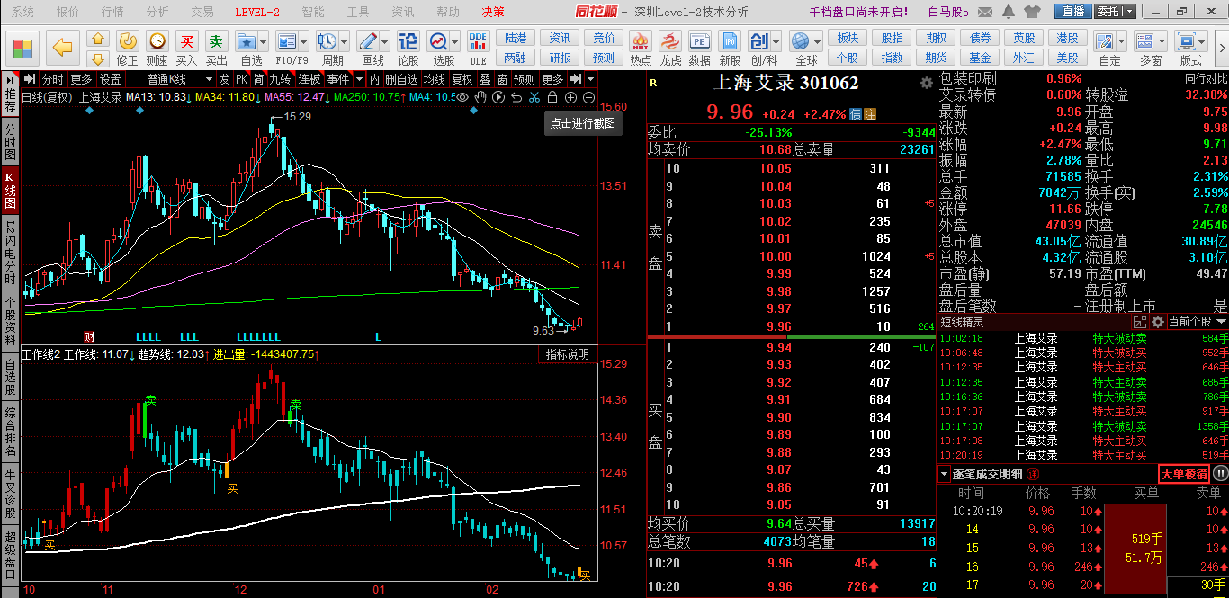The height and width of the screenshot is (598, 1229).
Task: Open the 系统 menu
Action: tap(23, 12)
